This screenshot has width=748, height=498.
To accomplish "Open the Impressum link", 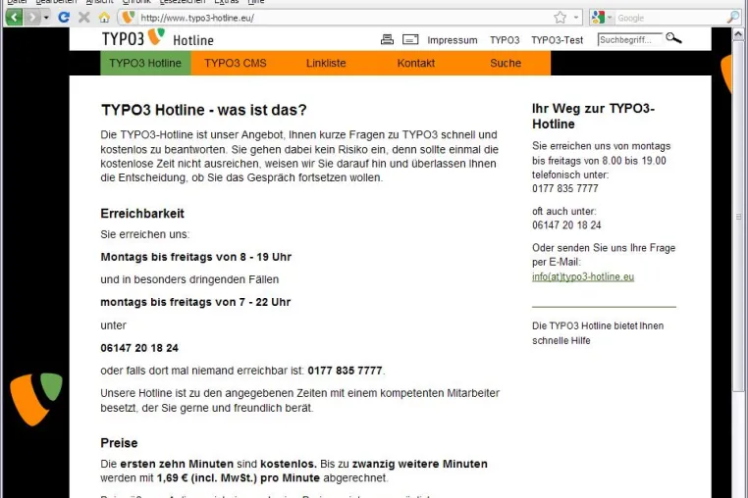I will (x=453, y=40).
